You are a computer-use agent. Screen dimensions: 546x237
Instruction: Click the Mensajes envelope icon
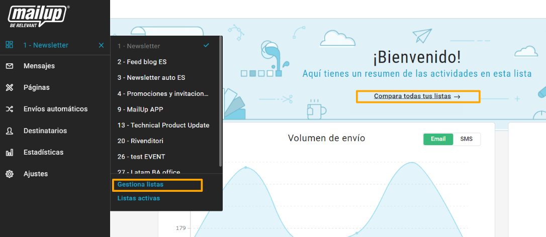point(9,66)
